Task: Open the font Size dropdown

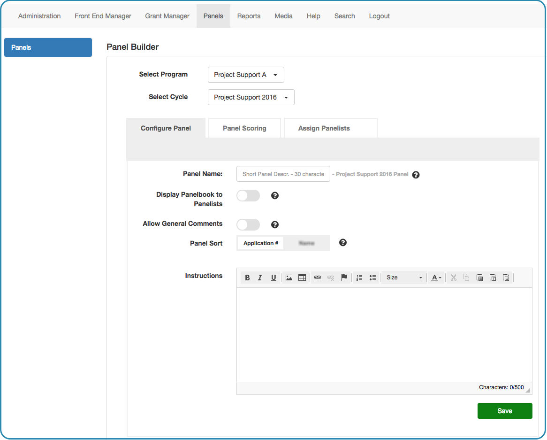Action: click(404, 278)
